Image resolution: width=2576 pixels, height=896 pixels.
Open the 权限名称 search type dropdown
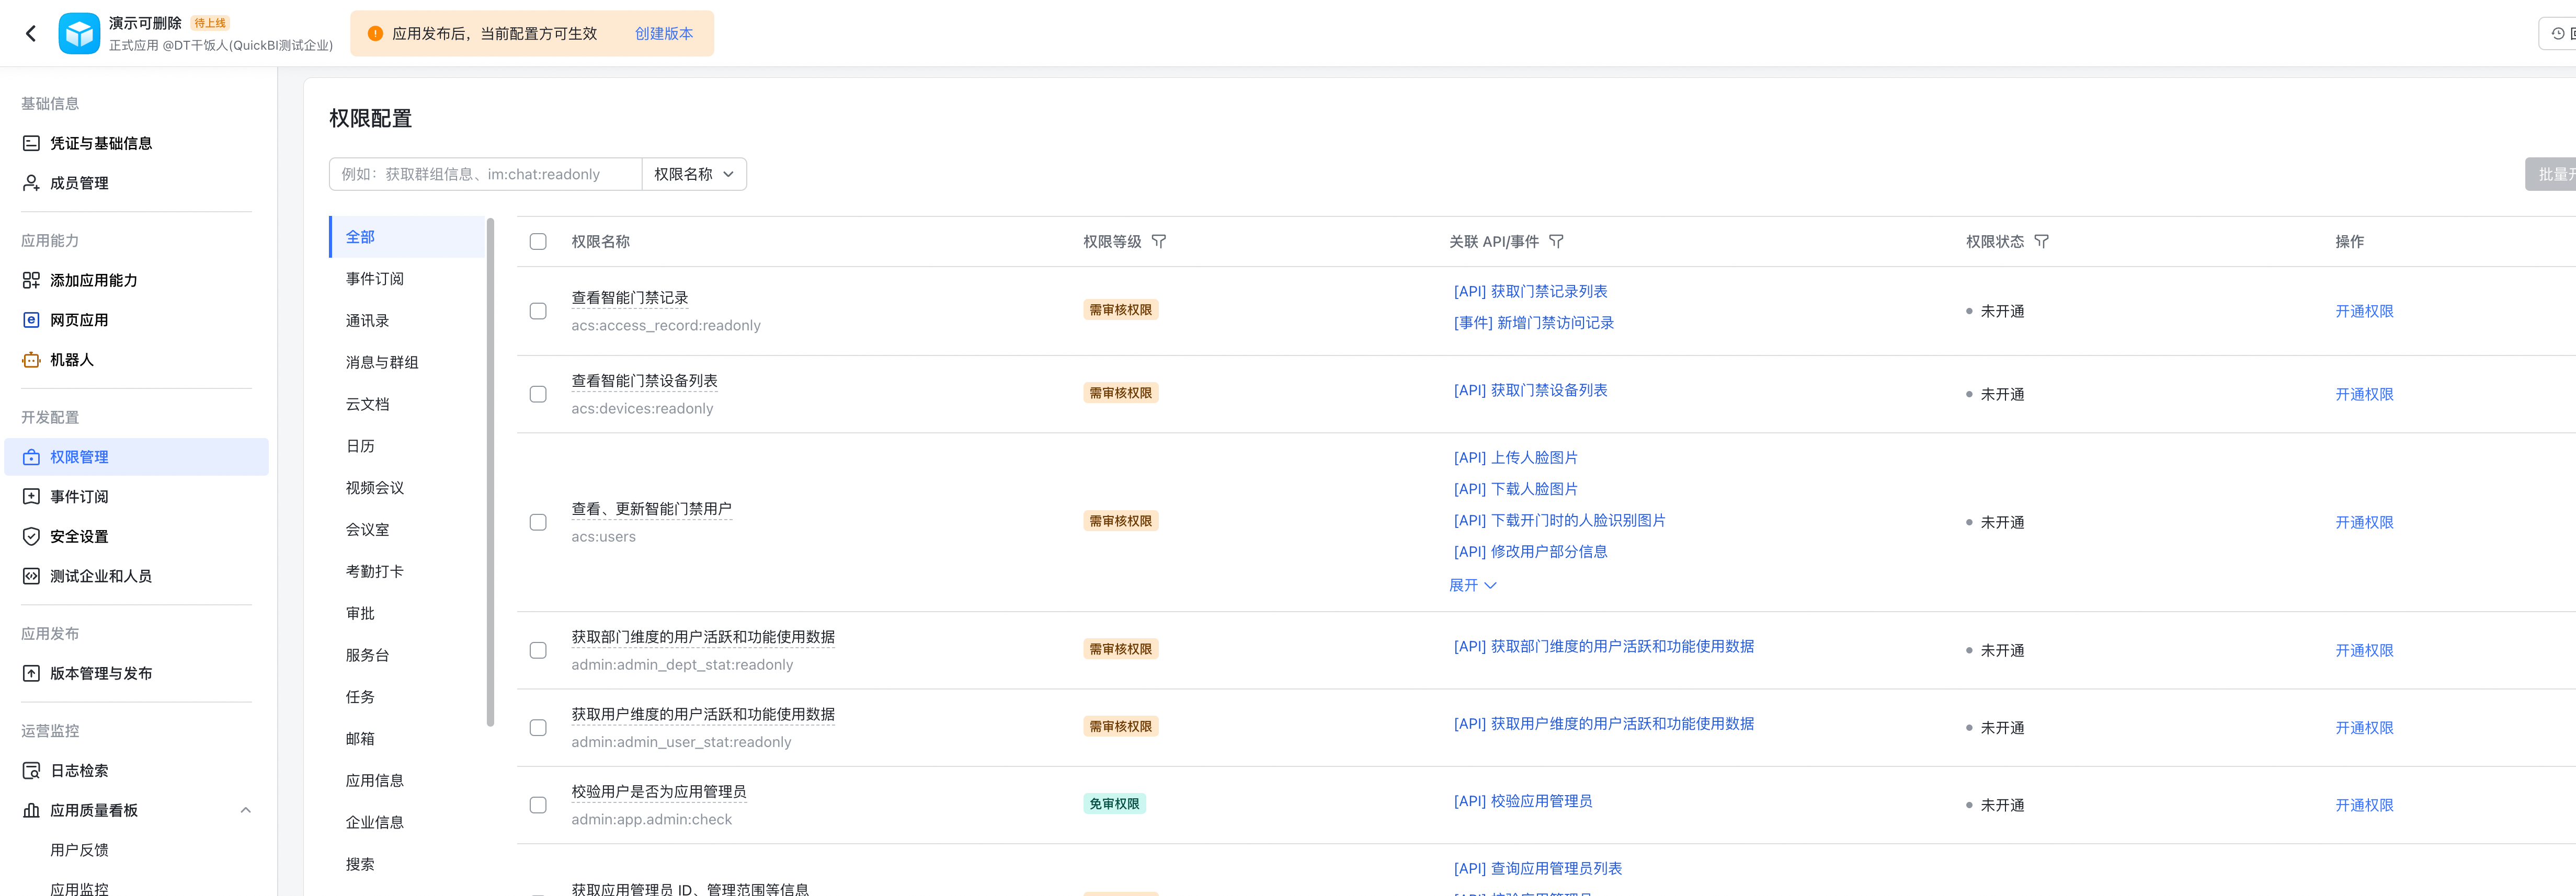694,174
